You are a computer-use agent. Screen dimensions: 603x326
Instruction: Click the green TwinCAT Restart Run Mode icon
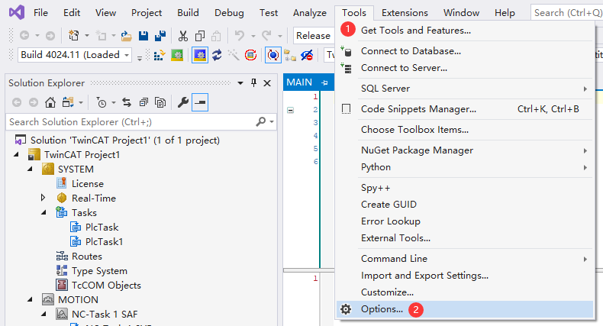point(177,56)
